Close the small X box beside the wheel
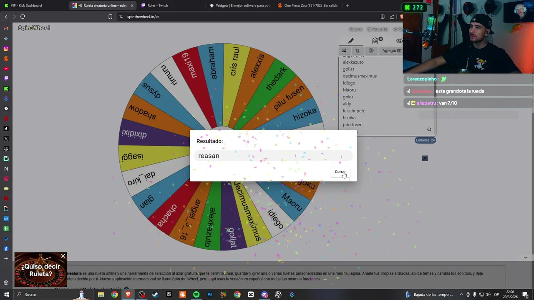Screen dimensions: 534x300 [425, 158]
